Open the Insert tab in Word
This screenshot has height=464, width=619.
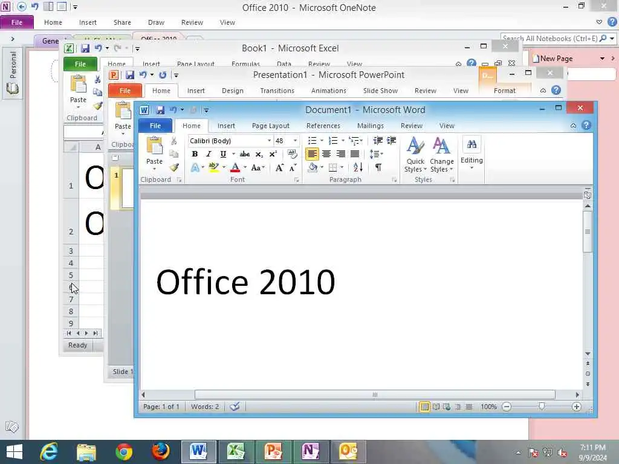[x=226, y=126]
